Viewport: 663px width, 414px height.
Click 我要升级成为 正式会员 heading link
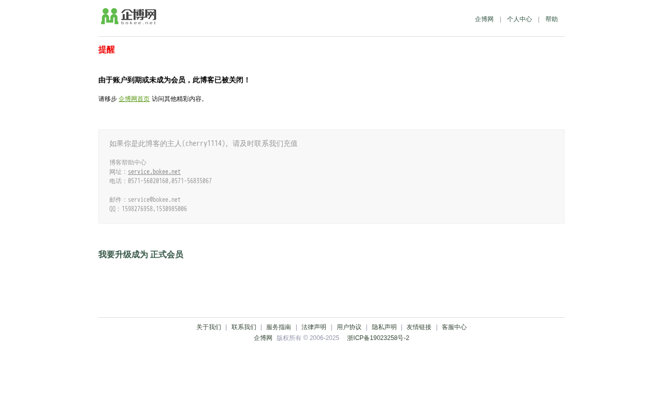pyautogui.click(x=141, y=255)
